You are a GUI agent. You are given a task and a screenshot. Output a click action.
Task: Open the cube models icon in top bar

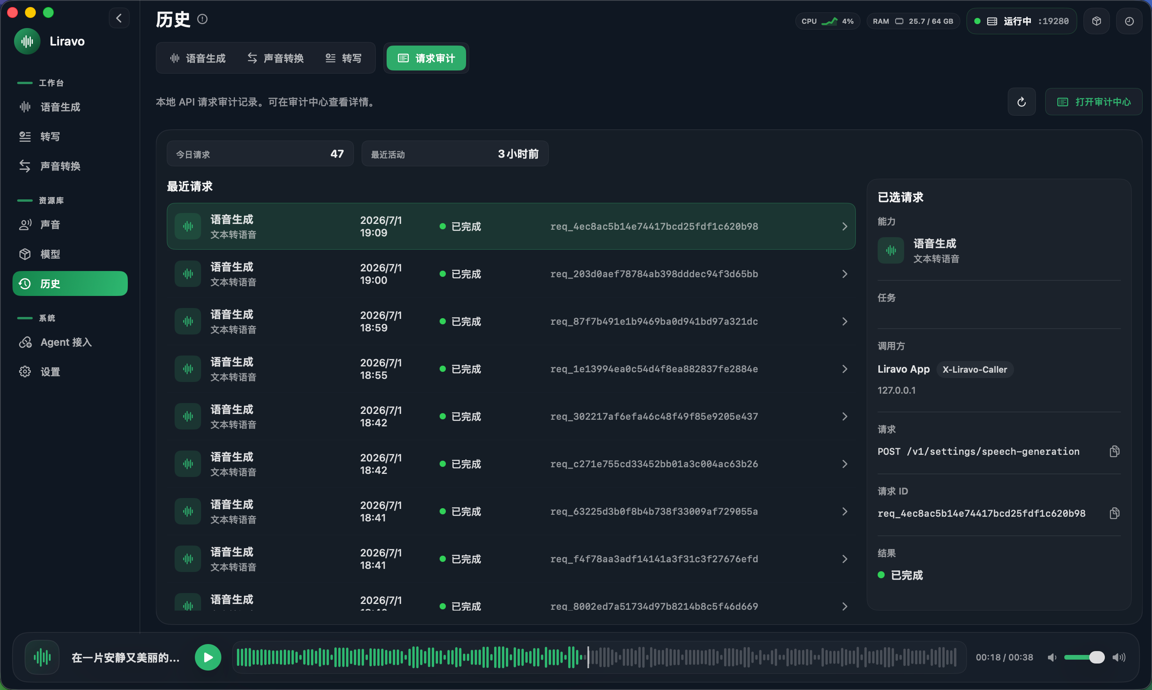tap(1097, 21)
